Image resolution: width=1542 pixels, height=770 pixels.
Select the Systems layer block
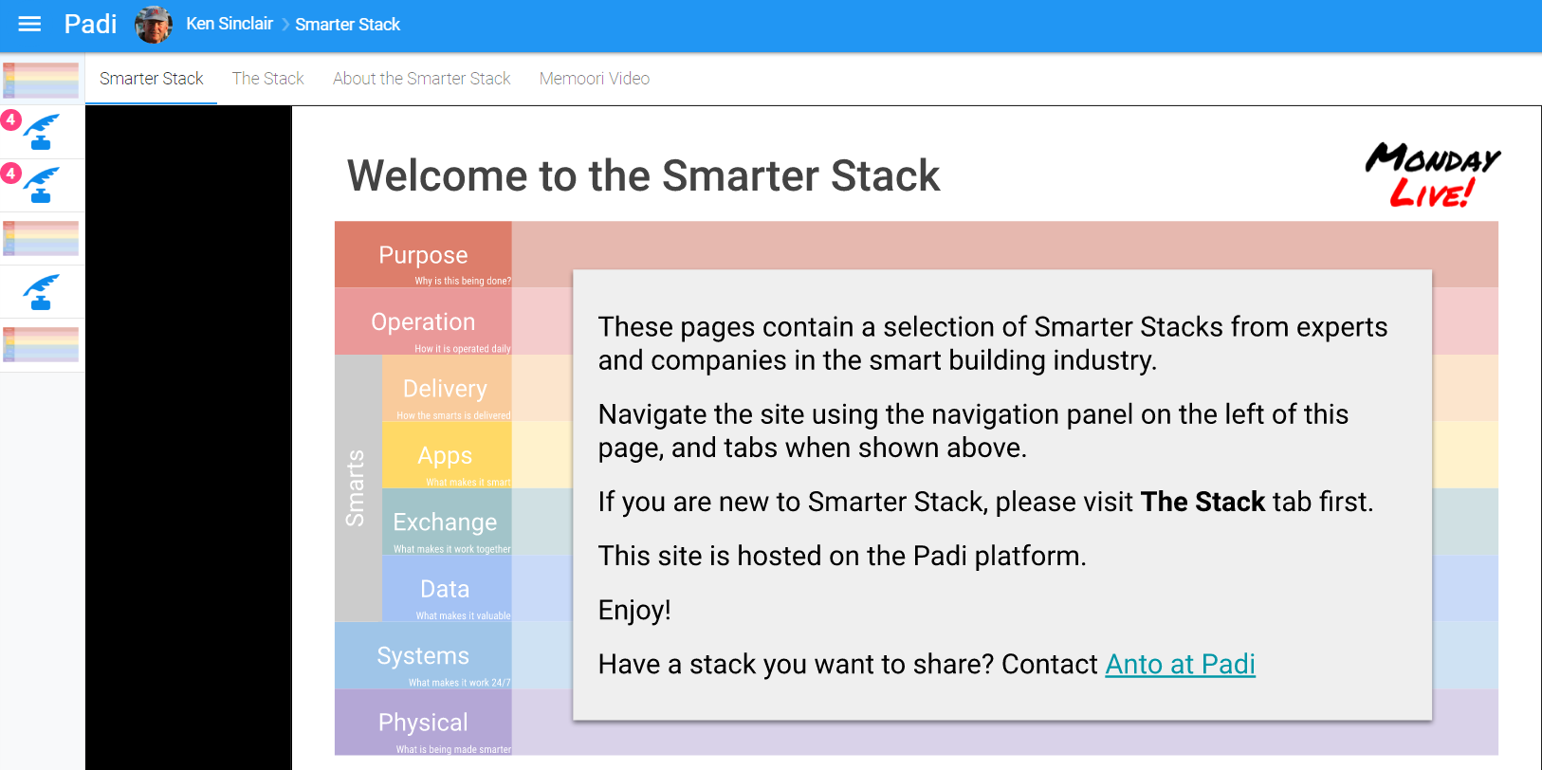[423, 656]
